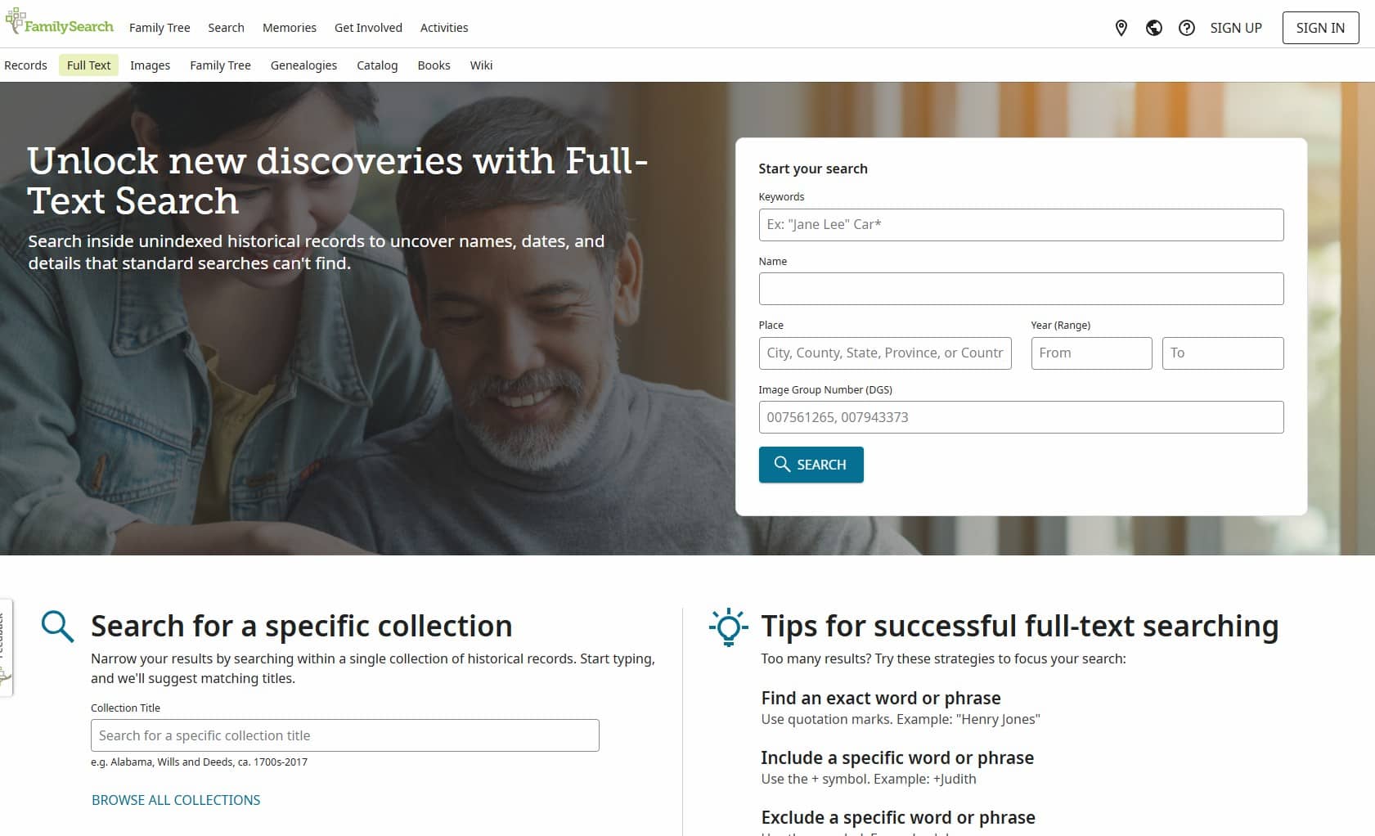Image resolution: width=1375 pixels, height=836 pixels.
Task: Open the Memories menu
Action: (x=290, y=28)
